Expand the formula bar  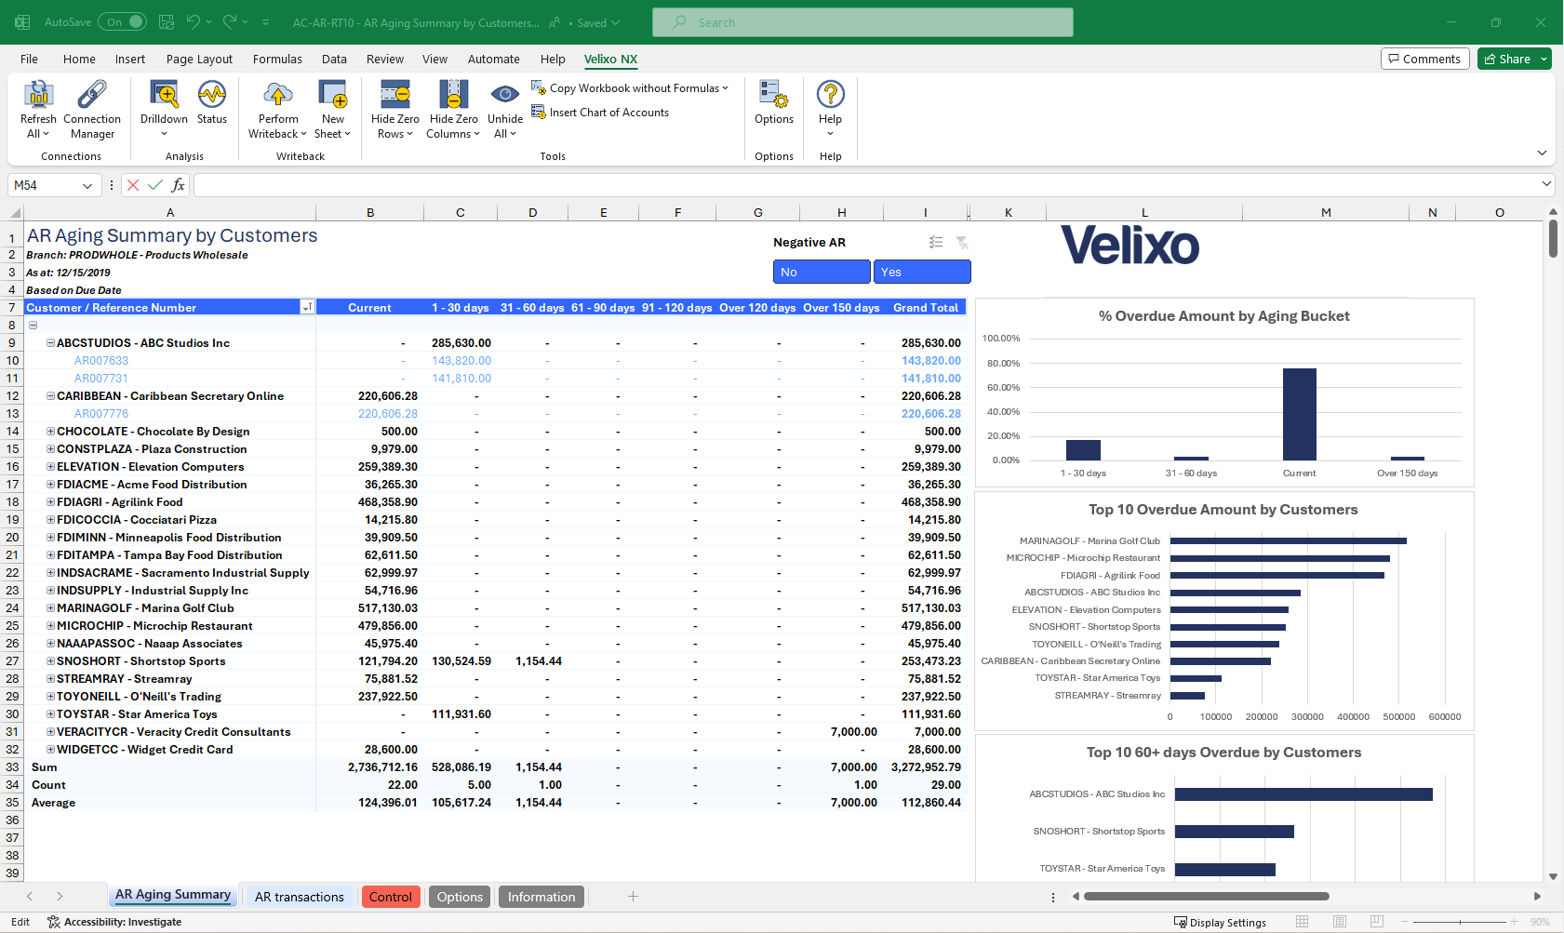(x=1546, y=184)
